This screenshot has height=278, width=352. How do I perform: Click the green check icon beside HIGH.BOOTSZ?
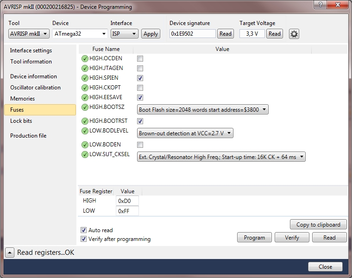tap(85, 107)
